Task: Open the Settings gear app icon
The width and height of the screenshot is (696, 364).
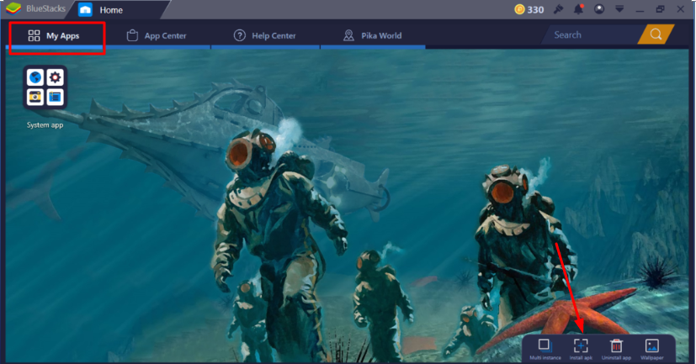Action: coord(55,77)
